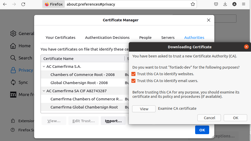Close the Certificate Manager with the X
Image resolution: width=251 pixels, height=141 pixels.
click(x=209, y=20)
